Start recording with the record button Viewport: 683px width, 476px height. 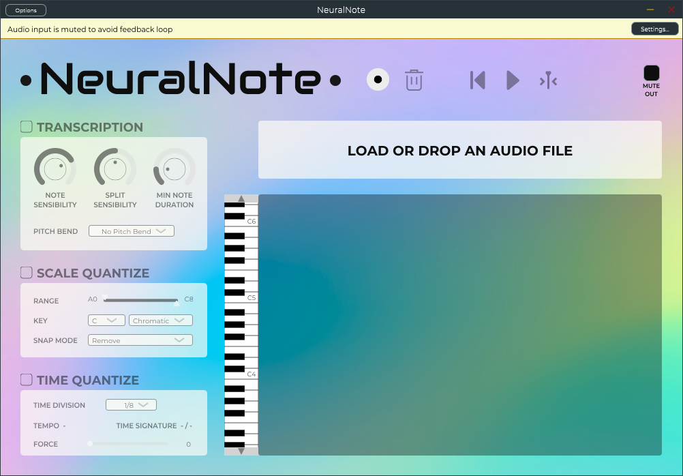point(378,80)
